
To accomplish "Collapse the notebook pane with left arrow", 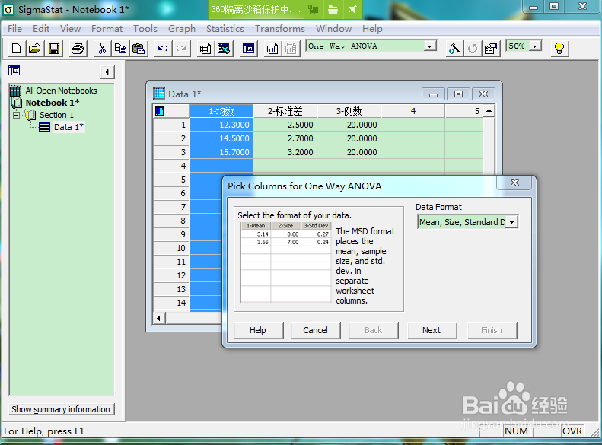I will click(x=107, y=72).
